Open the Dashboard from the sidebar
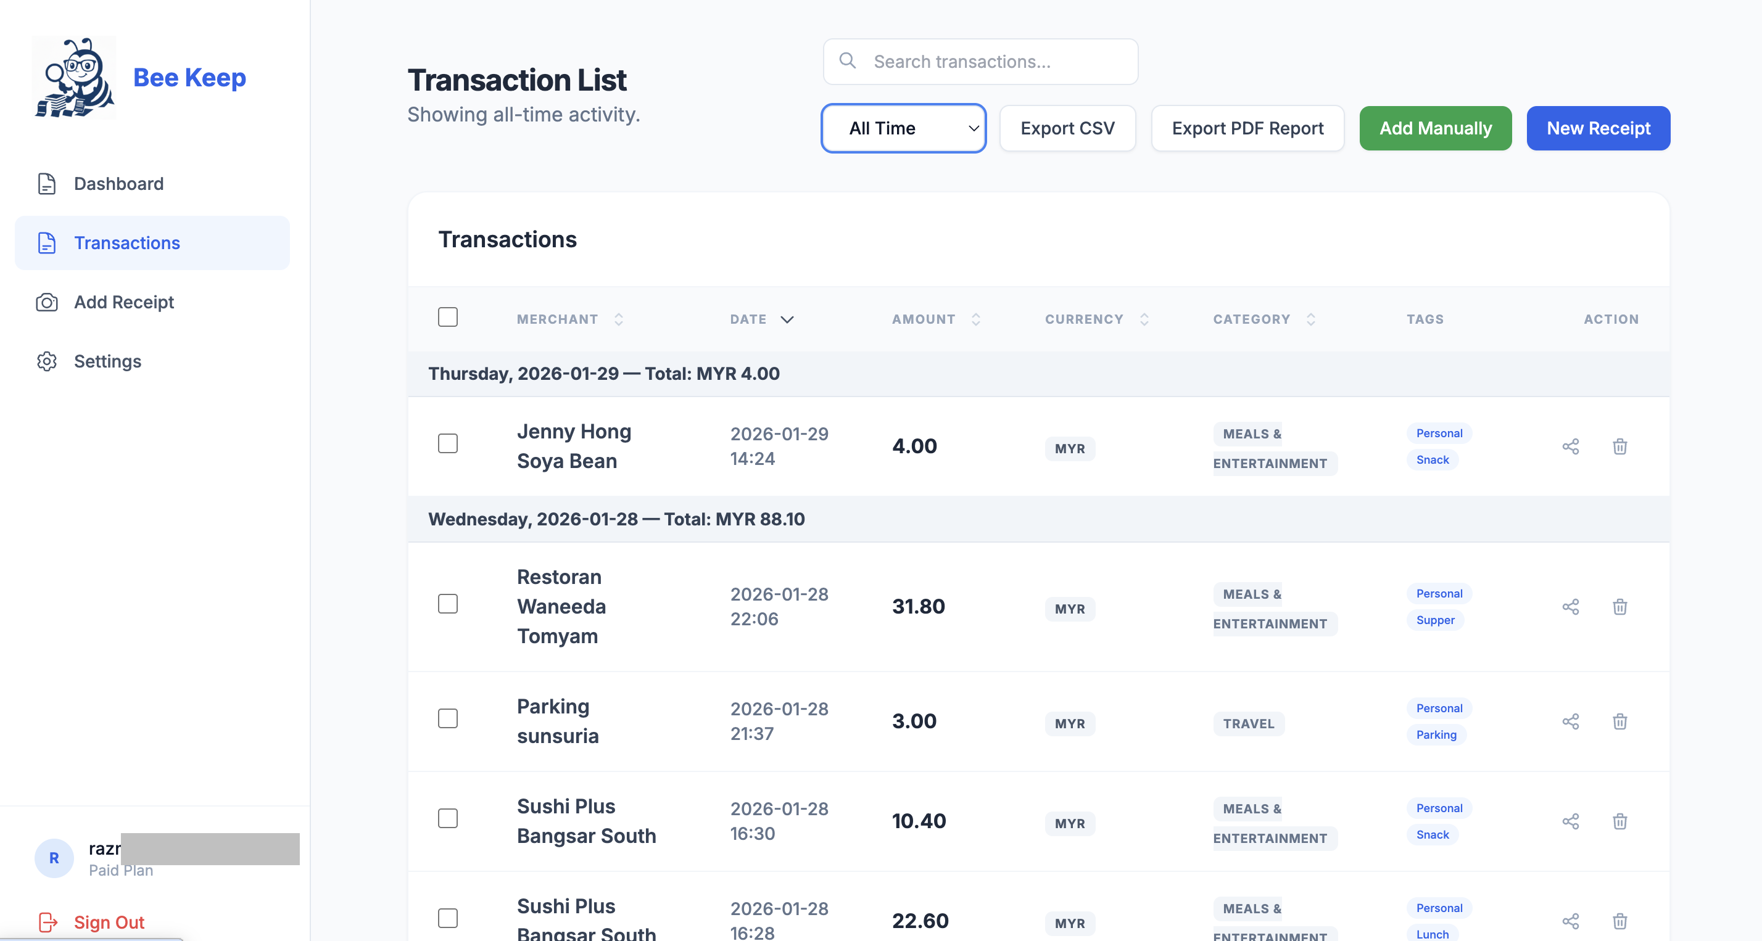Screen dimensions: 1762x941 coord(118,183)
